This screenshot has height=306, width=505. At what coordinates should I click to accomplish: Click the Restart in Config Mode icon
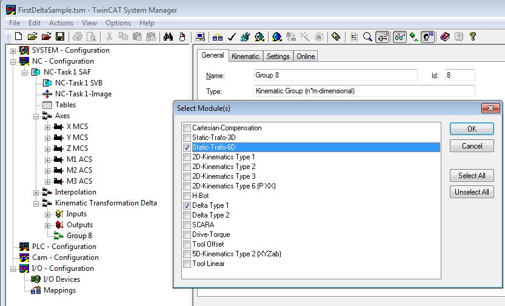276,37
